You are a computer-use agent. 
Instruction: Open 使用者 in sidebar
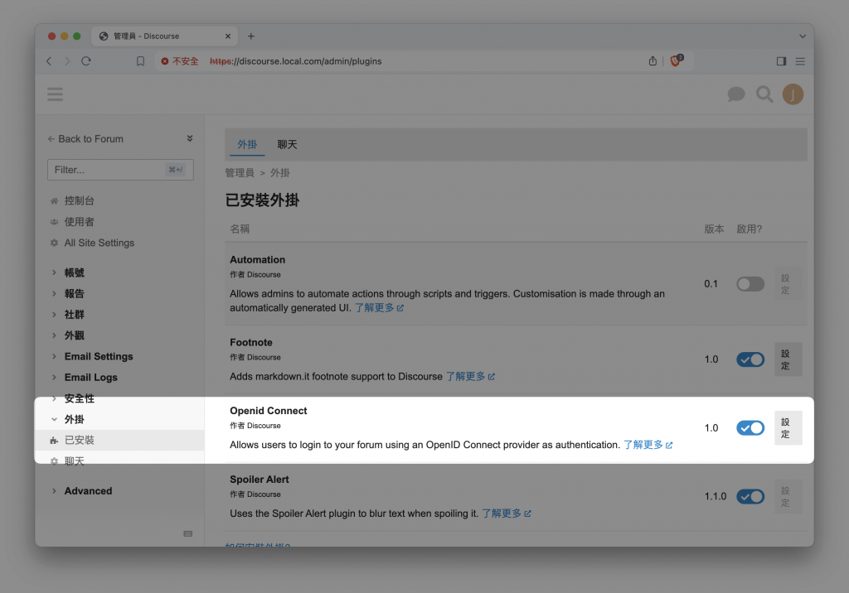[x=79, y=222]
